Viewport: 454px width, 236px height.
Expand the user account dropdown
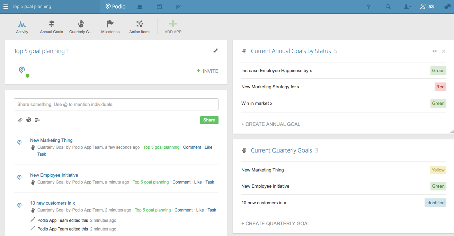coord(408,7)
